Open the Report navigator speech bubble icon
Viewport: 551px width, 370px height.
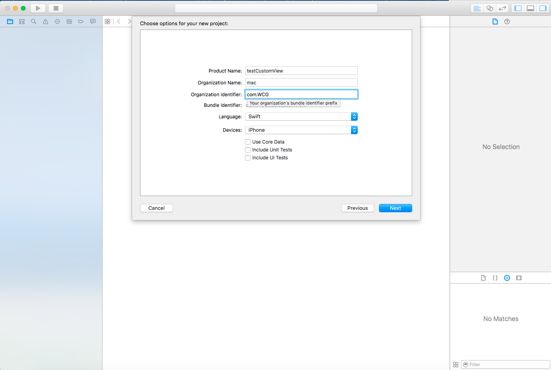pos(93,22)
